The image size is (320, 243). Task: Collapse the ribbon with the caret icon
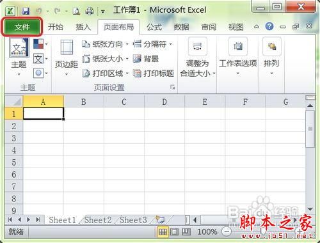[257, 27]
